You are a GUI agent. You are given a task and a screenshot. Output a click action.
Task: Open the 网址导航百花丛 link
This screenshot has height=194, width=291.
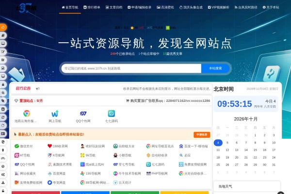click(x=160, y=146)
